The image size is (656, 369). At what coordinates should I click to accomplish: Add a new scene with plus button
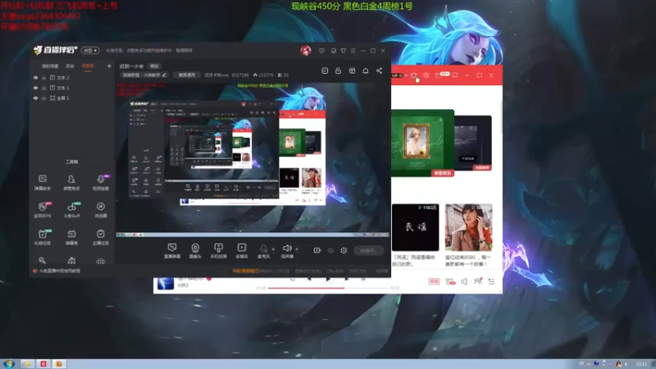[109, 66]
